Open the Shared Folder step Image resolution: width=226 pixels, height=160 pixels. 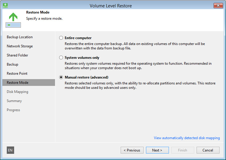coord(17,55)
